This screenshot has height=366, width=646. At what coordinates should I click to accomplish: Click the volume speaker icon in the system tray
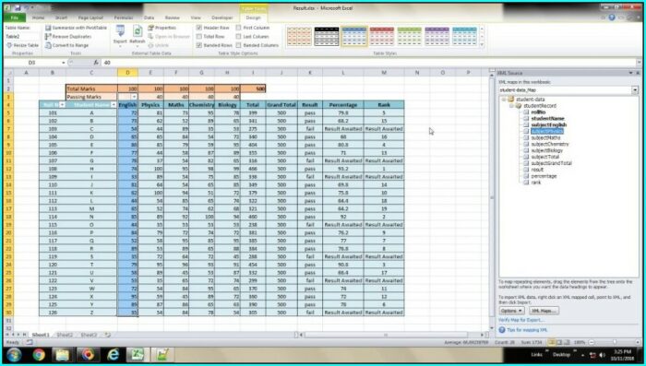click(602, 354)
